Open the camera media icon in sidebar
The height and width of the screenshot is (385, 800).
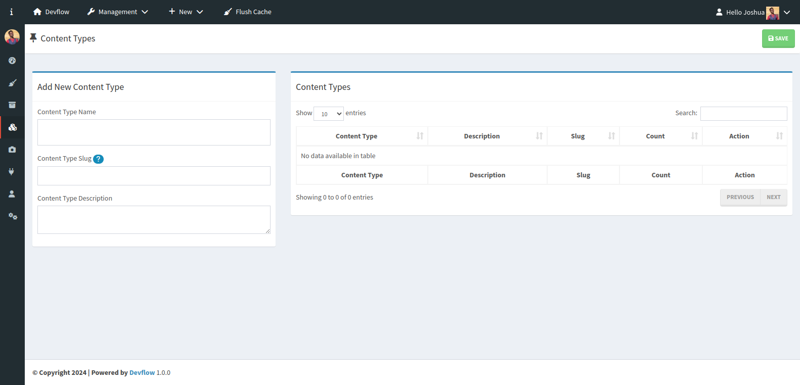point(12,150)
